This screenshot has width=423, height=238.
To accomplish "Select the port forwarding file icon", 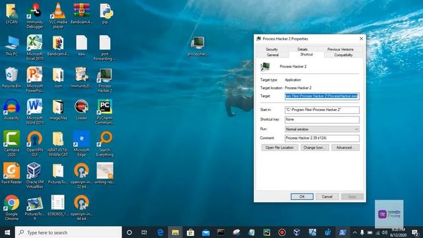I will [x=105, y=48].
